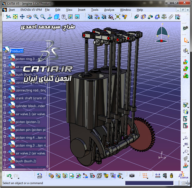This screenshot has width=192, height=188.
Task: Open the Analyze menu
Action: (109, 10)
